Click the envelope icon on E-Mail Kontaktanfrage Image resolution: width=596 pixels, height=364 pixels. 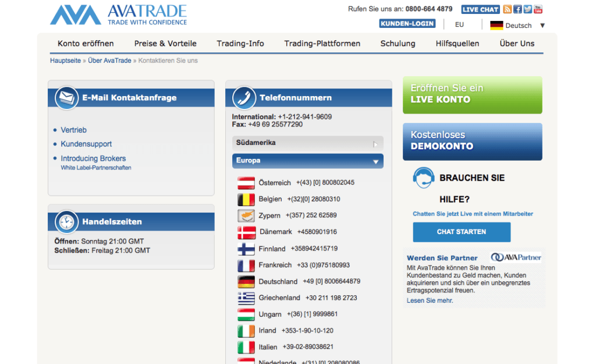[66, 98]
